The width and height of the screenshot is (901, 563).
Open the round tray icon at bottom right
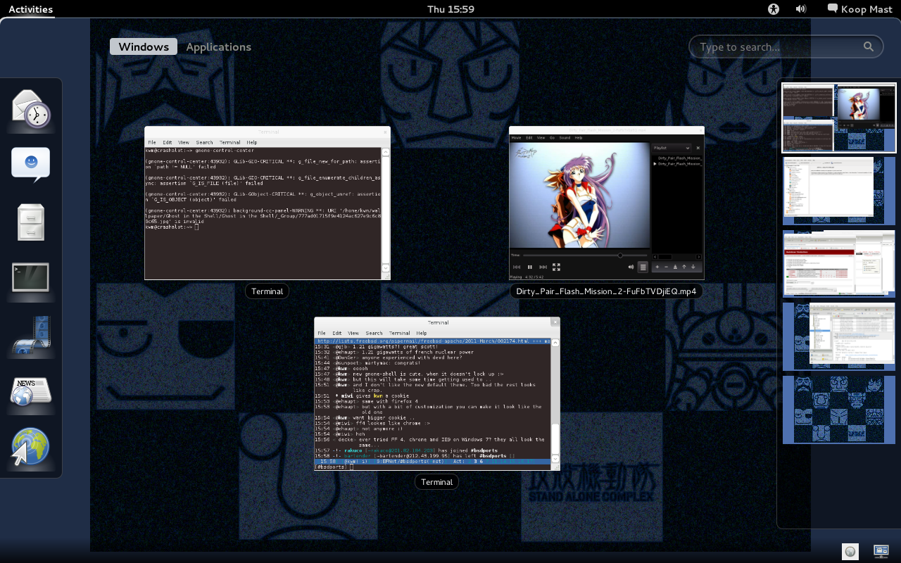[850, 551]
